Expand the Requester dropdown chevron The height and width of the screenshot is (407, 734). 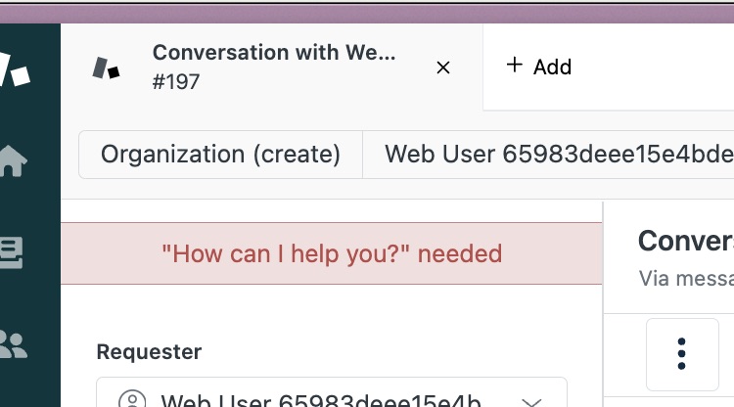coord(531,402)
